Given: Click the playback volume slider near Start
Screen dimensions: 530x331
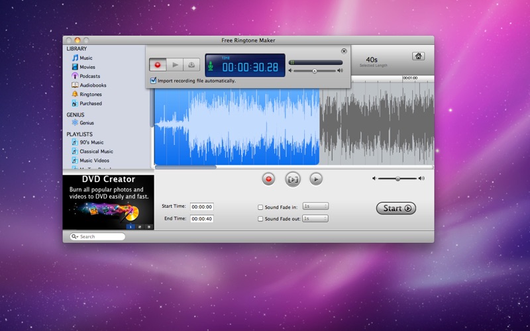Looking at the screenshot, I should coord(397,179).
